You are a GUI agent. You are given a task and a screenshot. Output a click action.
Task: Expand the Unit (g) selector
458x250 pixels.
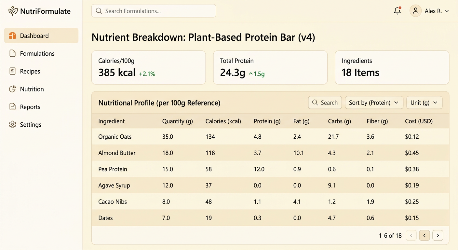click(x=424, y=103)
